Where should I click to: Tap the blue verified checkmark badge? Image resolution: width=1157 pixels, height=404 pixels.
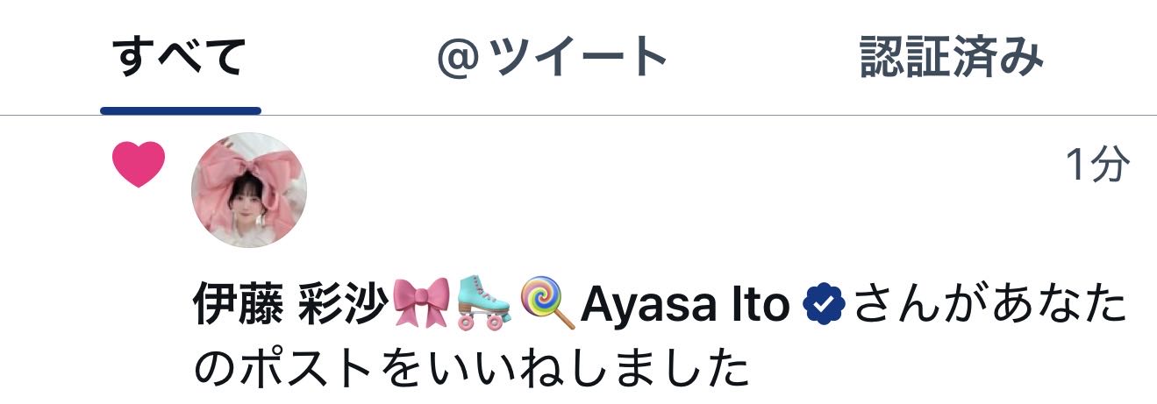point(824,306)
